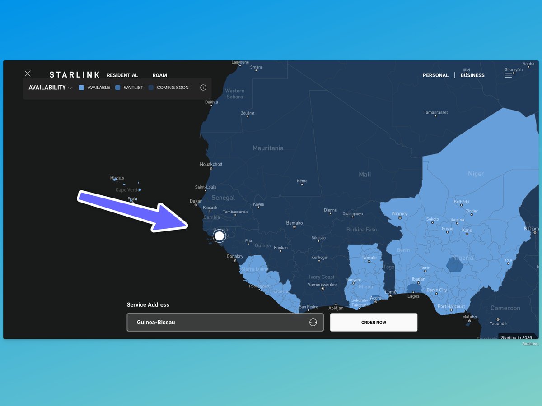
Task: Click the Port Harcourt city label
Action: coord(451,306)
